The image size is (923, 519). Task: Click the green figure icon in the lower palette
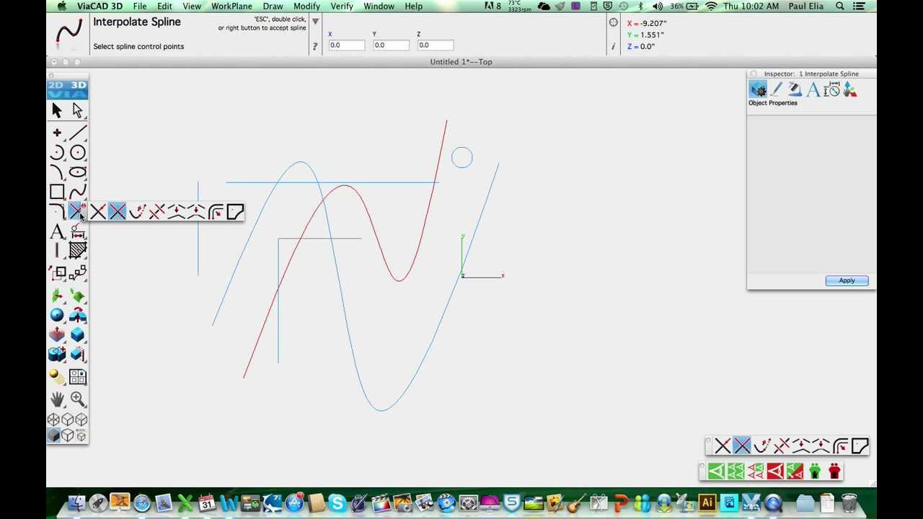pyautogui.click(x=815, y=471)
